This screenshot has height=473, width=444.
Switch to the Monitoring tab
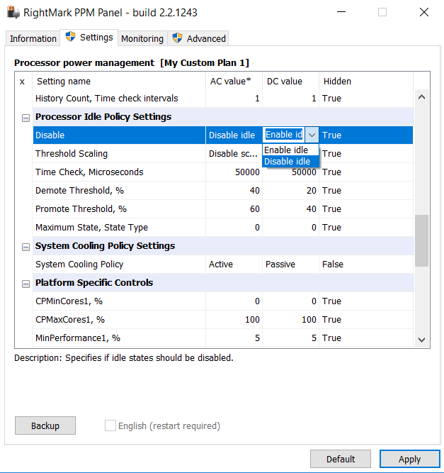coord(142,38)
